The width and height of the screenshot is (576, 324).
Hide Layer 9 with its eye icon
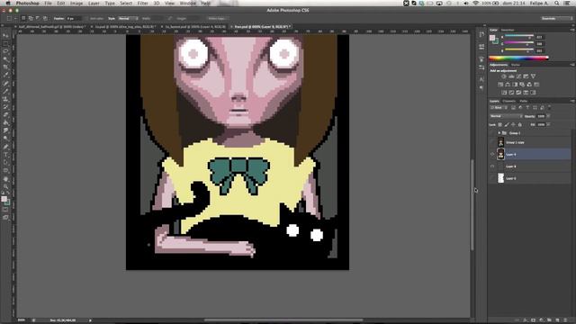492,155
